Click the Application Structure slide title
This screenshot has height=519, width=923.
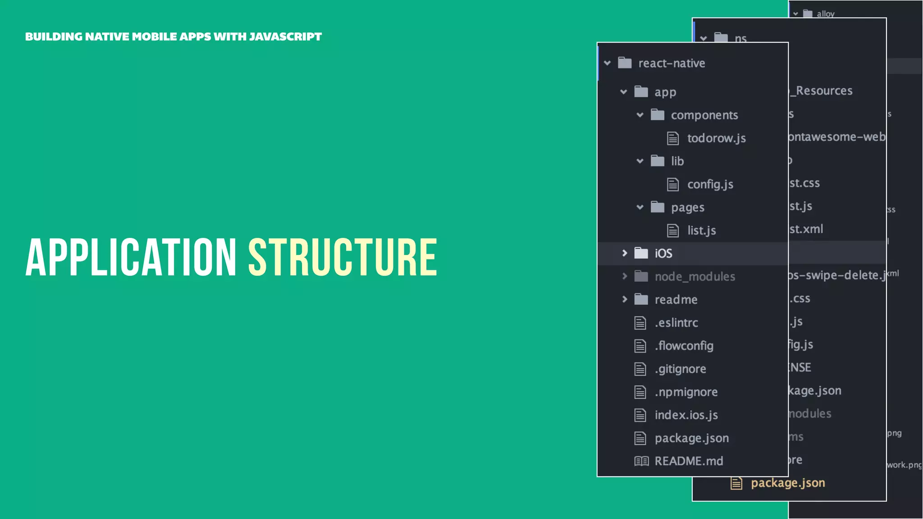[231, 257]
